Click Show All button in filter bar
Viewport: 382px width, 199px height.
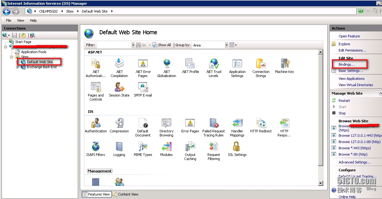pyautogui.click(x=162, y=45)
